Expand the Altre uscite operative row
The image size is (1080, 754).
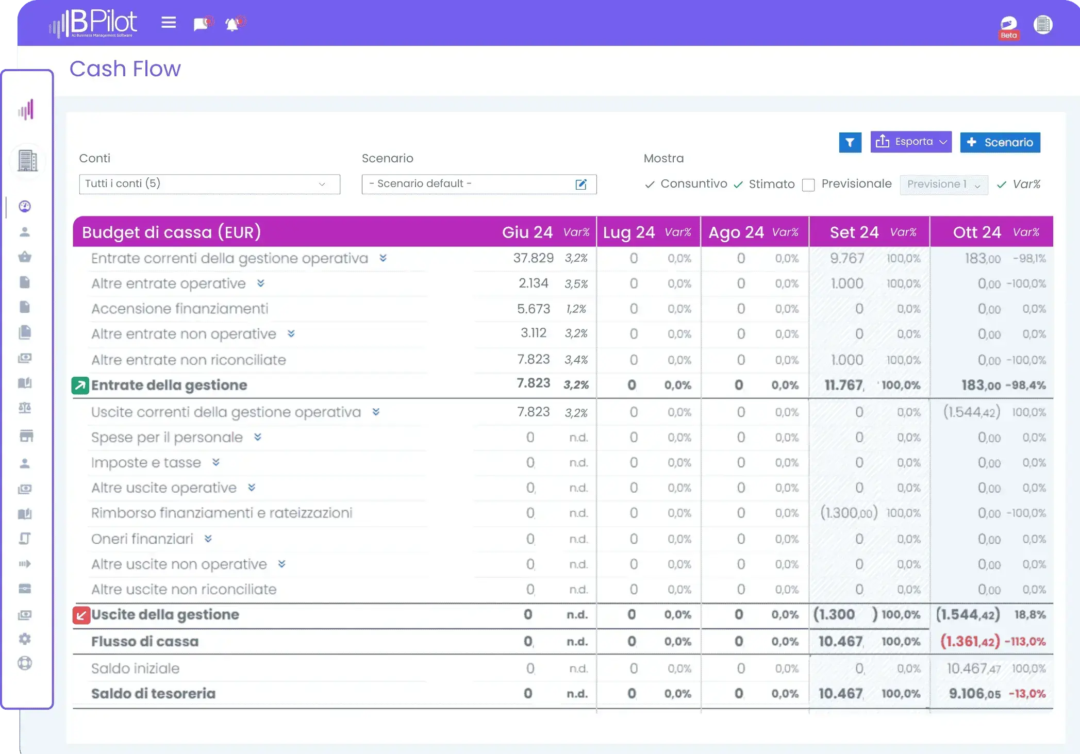pos(252,487)
